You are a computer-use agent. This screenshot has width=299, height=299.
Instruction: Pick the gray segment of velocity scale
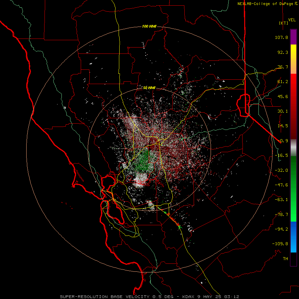pos(293,148)
